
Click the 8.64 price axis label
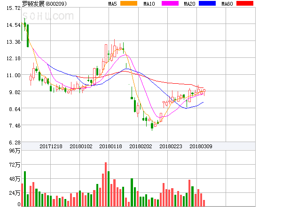(15, 109)
